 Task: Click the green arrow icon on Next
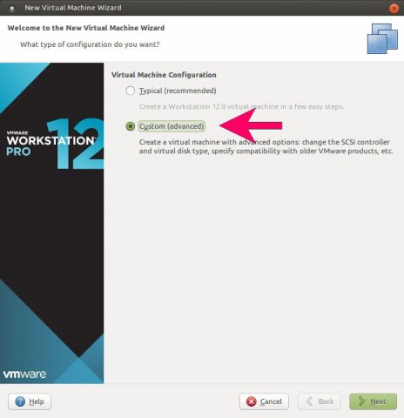(361, 401)
